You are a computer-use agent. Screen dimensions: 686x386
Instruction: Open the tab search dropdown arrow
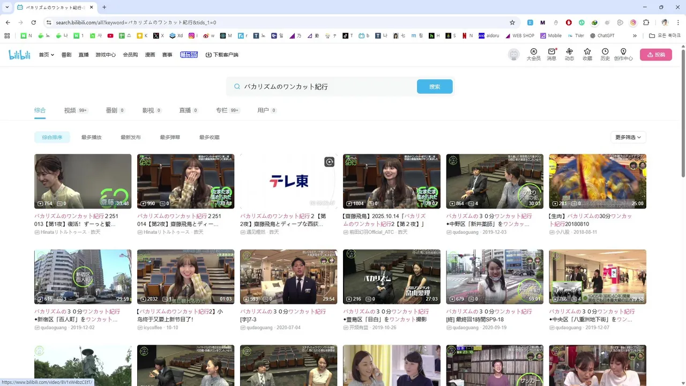7,7
